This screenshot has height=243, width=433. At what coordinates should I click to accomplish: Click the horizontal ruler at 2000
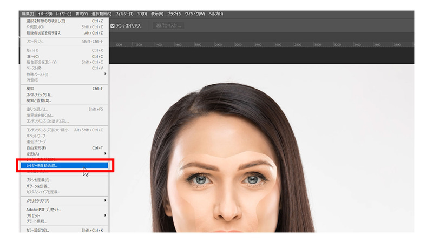tap(218, 44)
